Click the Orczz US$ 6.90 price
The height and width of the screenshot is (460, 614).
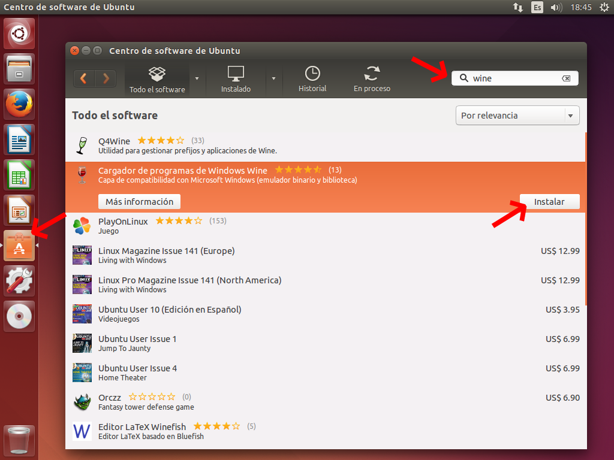pyautogui.click(x=562, y=398)
